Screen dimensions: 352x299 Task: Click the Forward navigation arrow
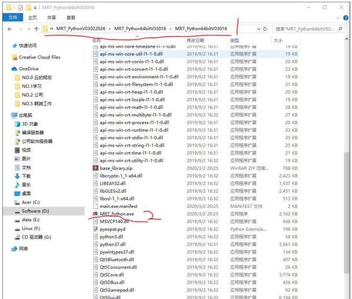tap(20, 29)
